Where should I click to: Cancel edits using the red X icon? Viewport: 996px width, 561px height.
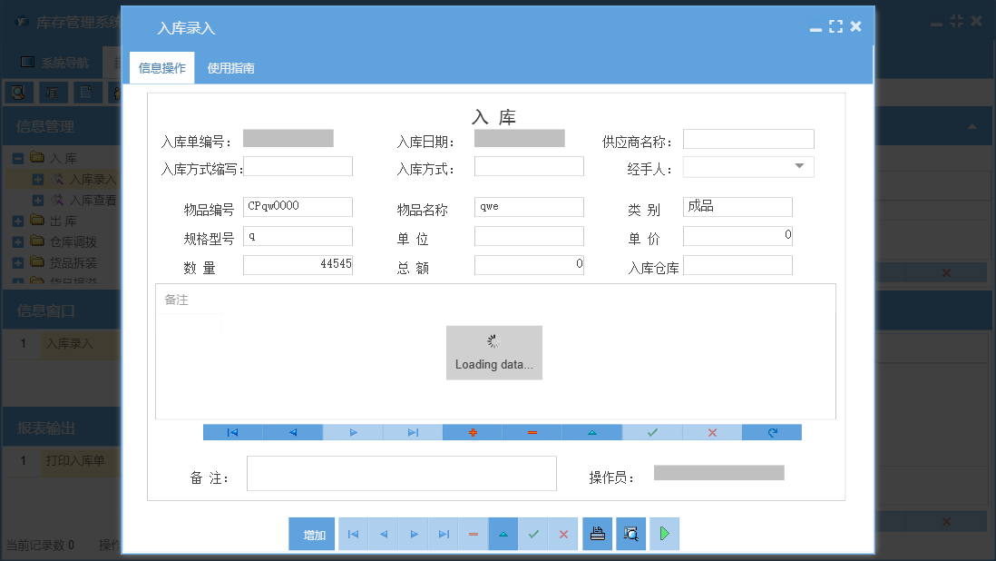(x=711, y=432)
